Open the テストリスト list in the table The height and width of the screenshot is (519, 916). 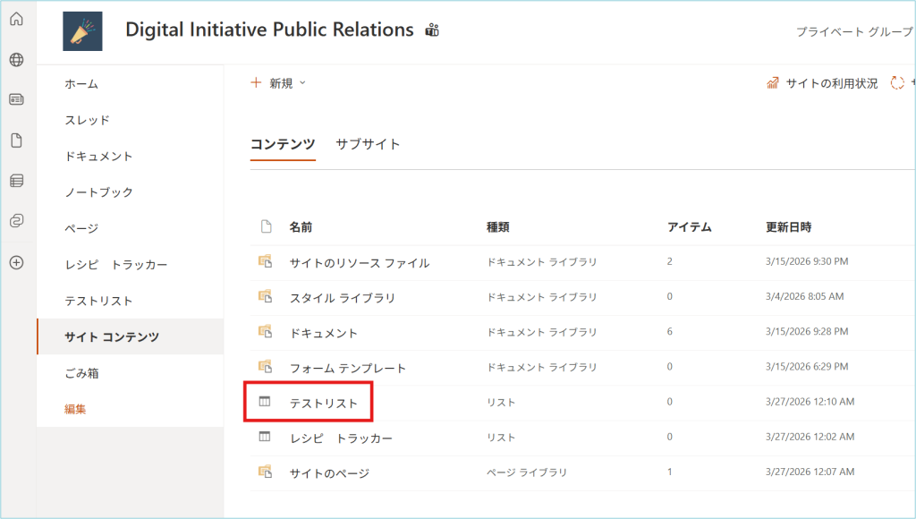pyautogui.click(x=323, y=403)
